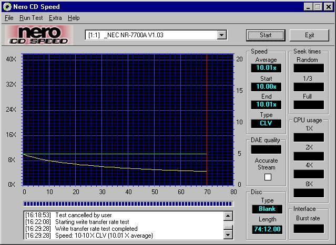The height and width of the screenshot is (245, 336).
Task: Click the CPU usage 8X field
Action: pos(309,193)
